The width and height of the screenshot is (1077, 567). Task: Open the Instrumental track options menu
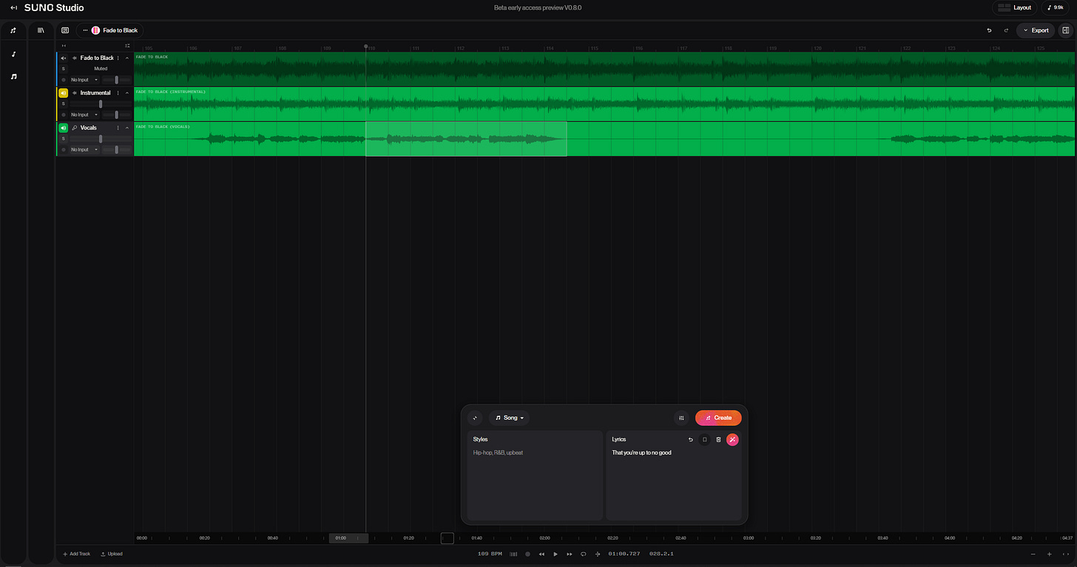click(x=118, y=93)
